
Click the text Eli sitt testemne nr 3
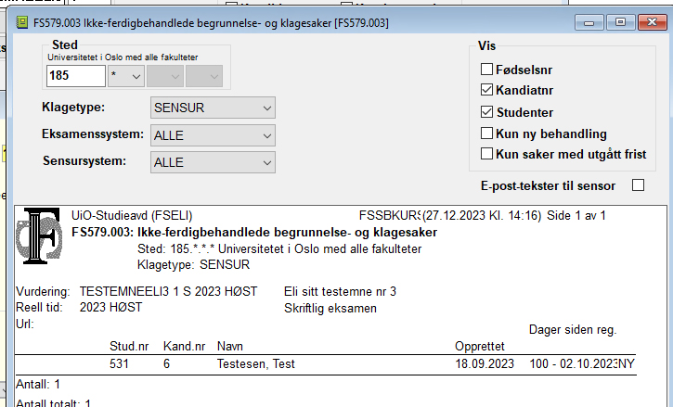click(340, 292)
